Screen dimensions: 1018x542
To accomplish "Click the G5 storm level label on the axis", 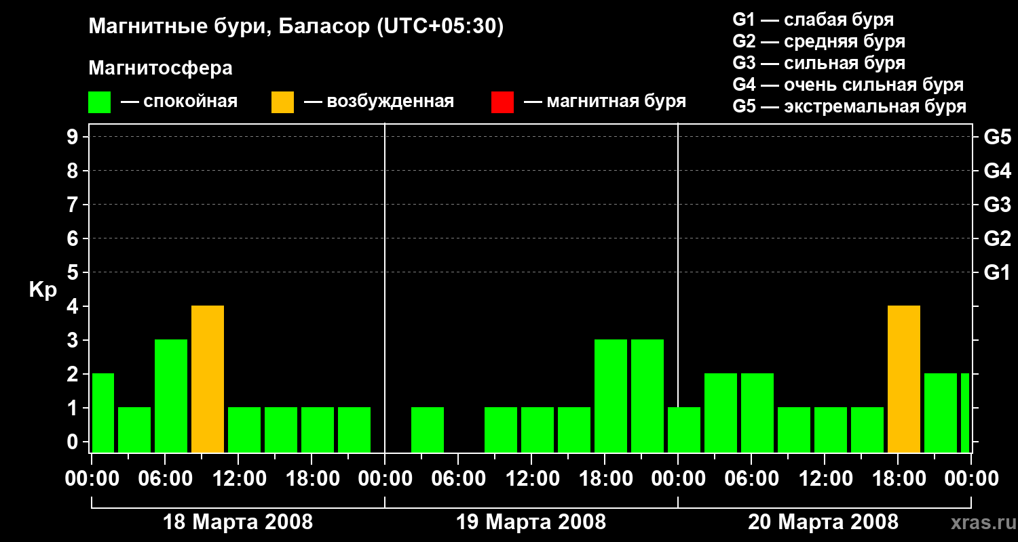I will tap(997, 137).
